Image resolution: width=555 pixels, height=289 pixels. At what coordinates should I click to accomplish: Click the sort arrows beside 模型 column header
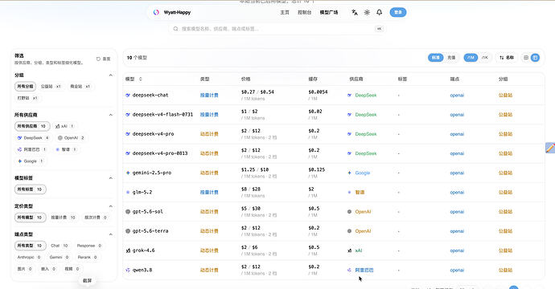(x=141, y=79)
